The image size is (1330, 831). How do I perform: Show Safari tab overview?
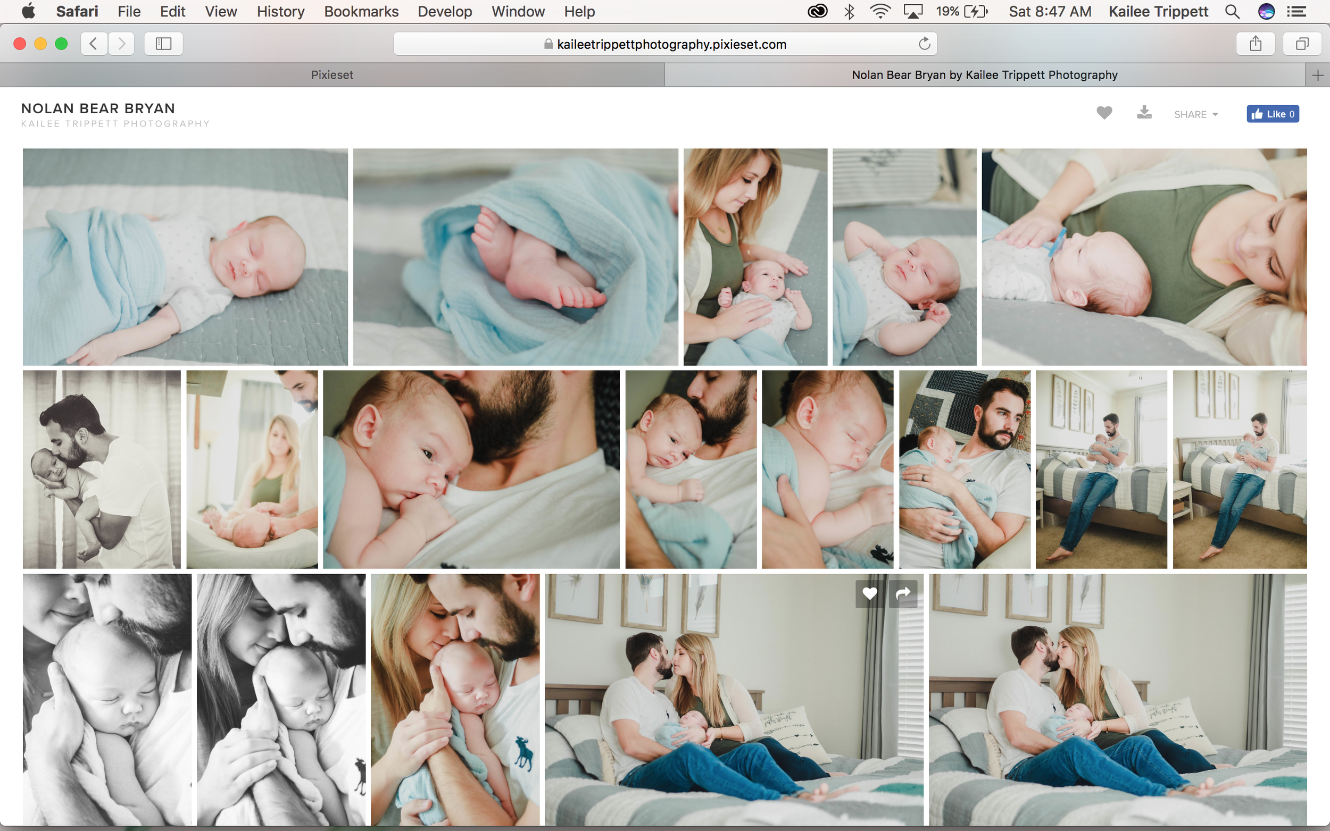(1301, 44)
